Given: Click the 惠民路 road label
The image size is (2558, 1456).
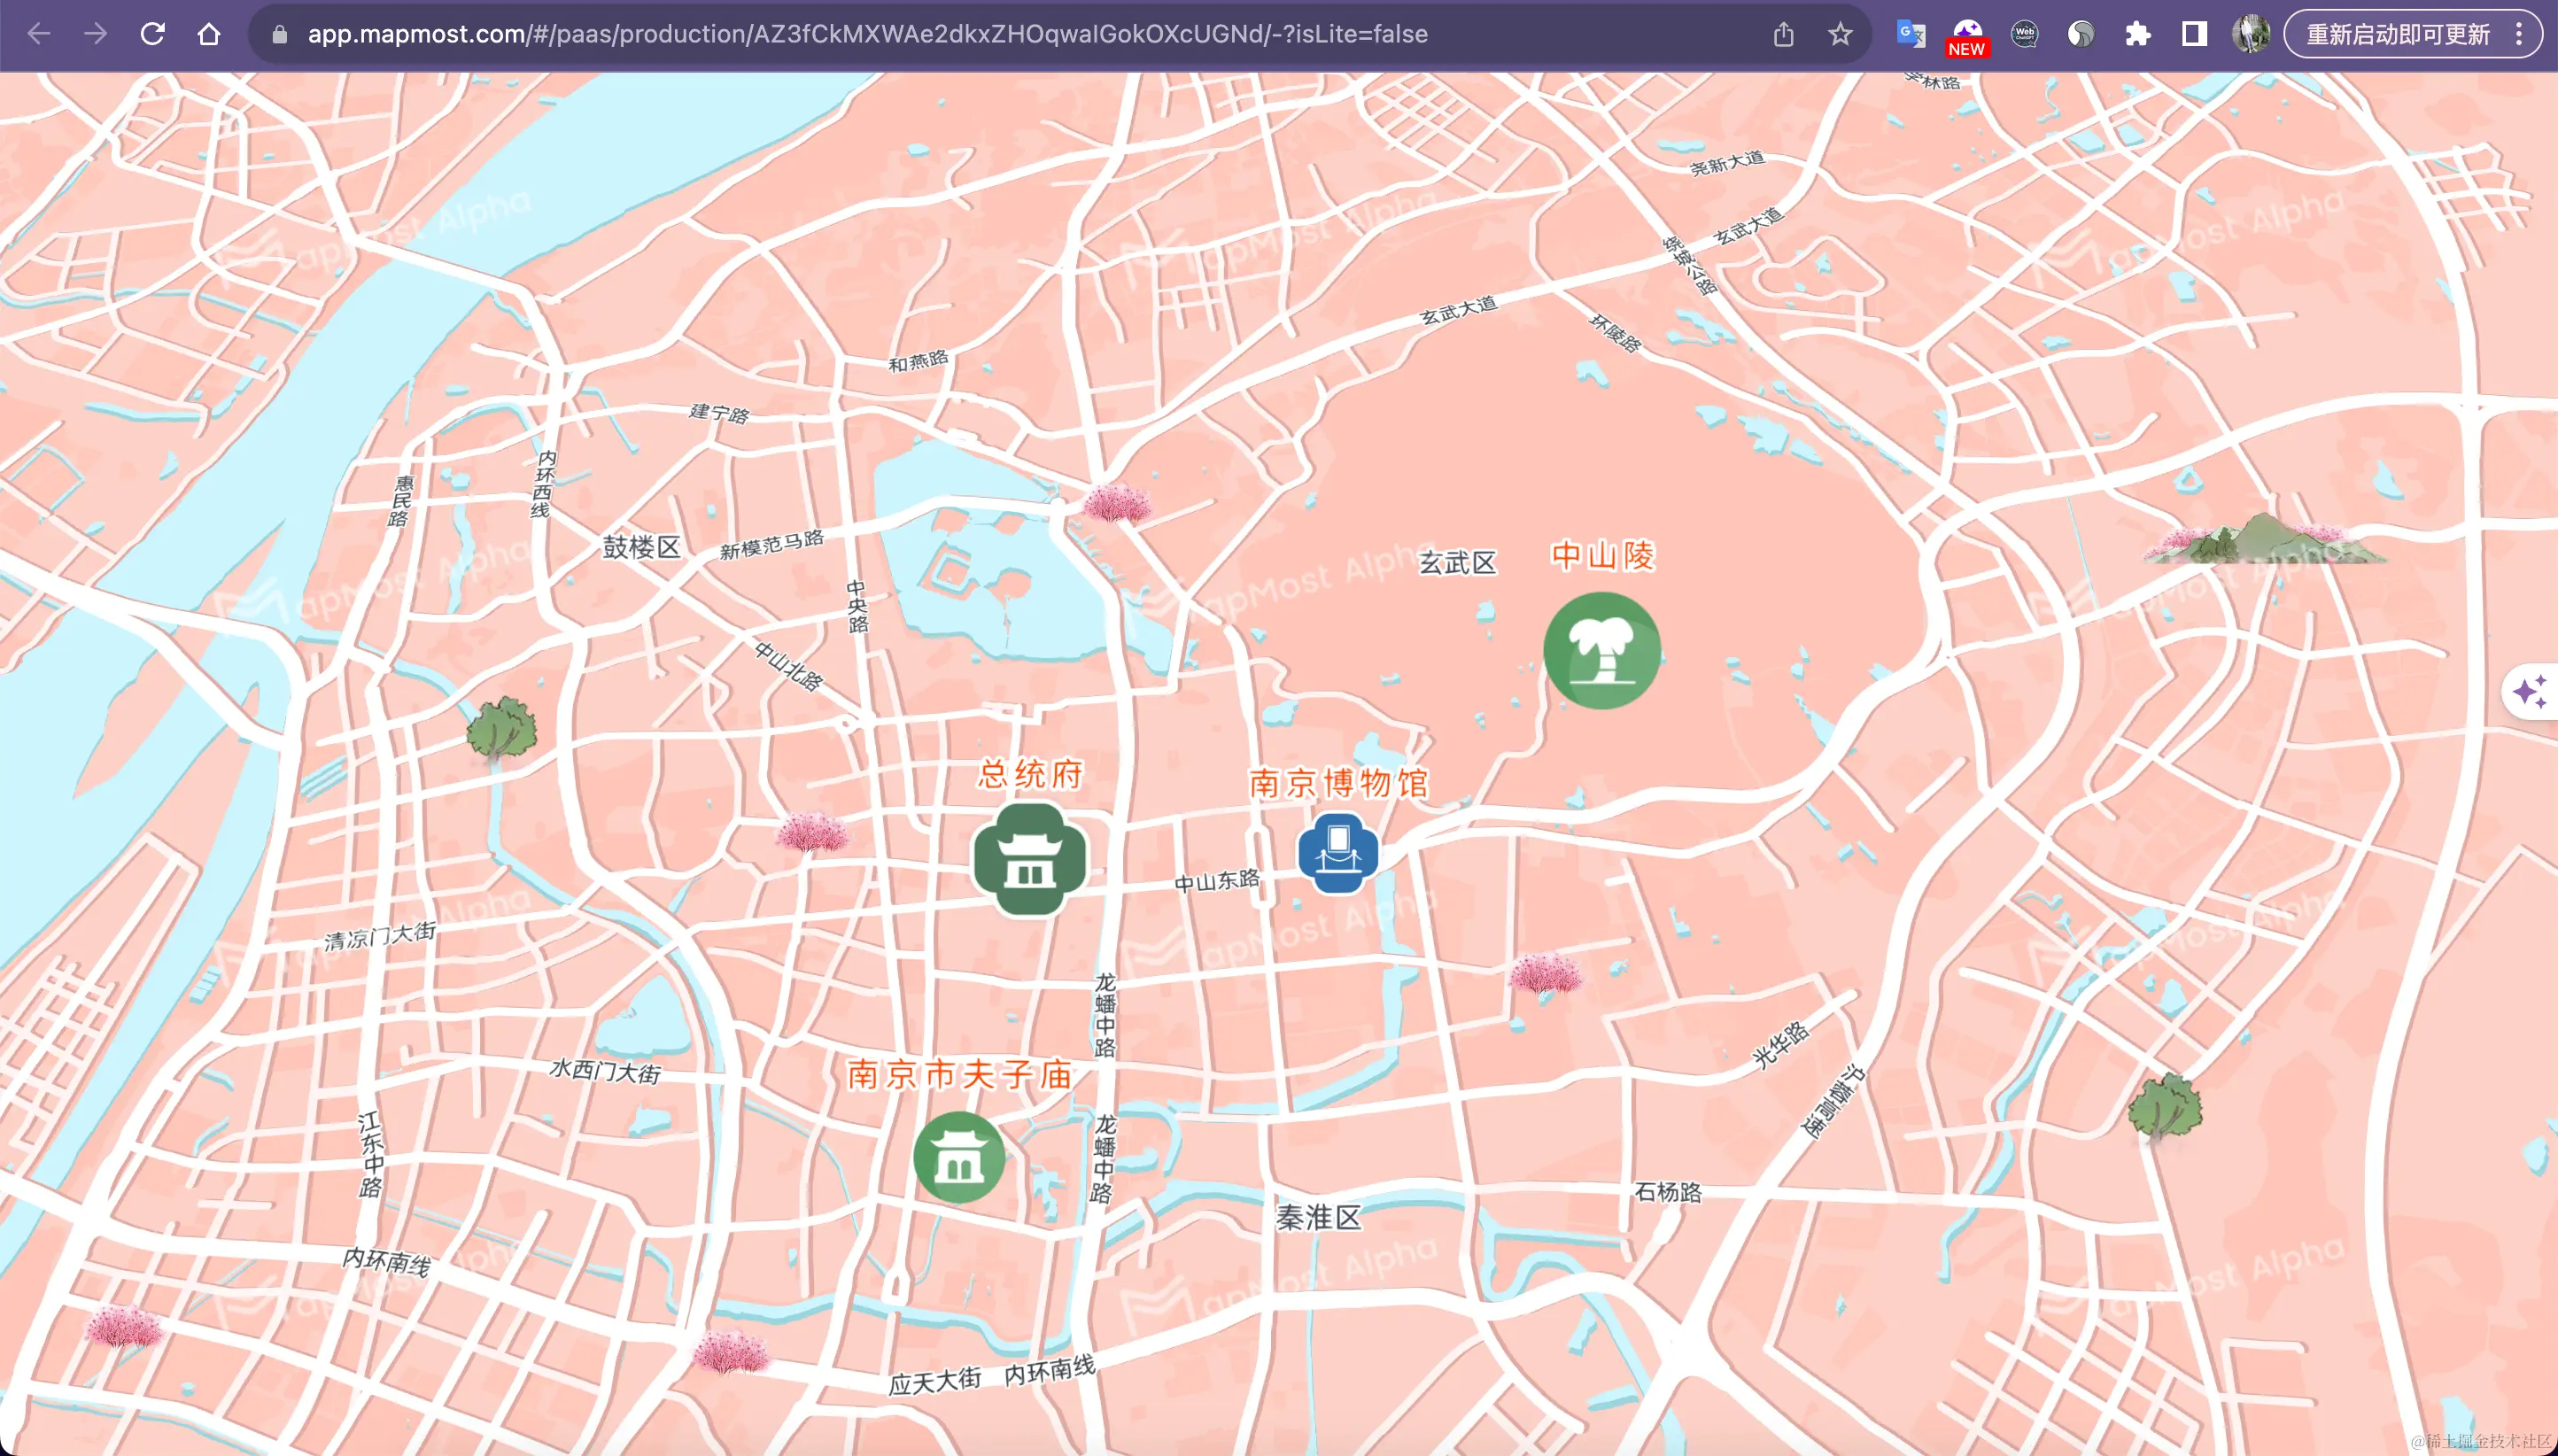Looking at the screenshot, I should (x=402, y=501).
